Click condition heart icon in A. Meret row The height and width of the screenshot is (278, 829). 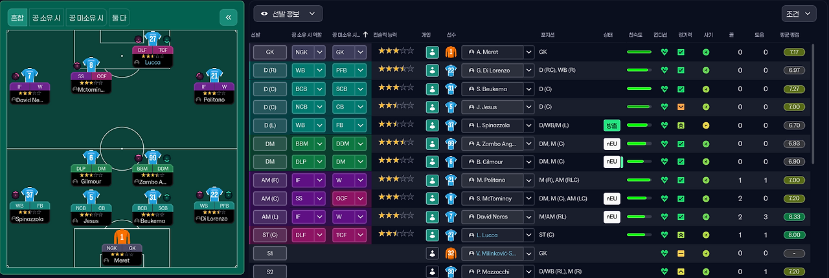point(664,52)
